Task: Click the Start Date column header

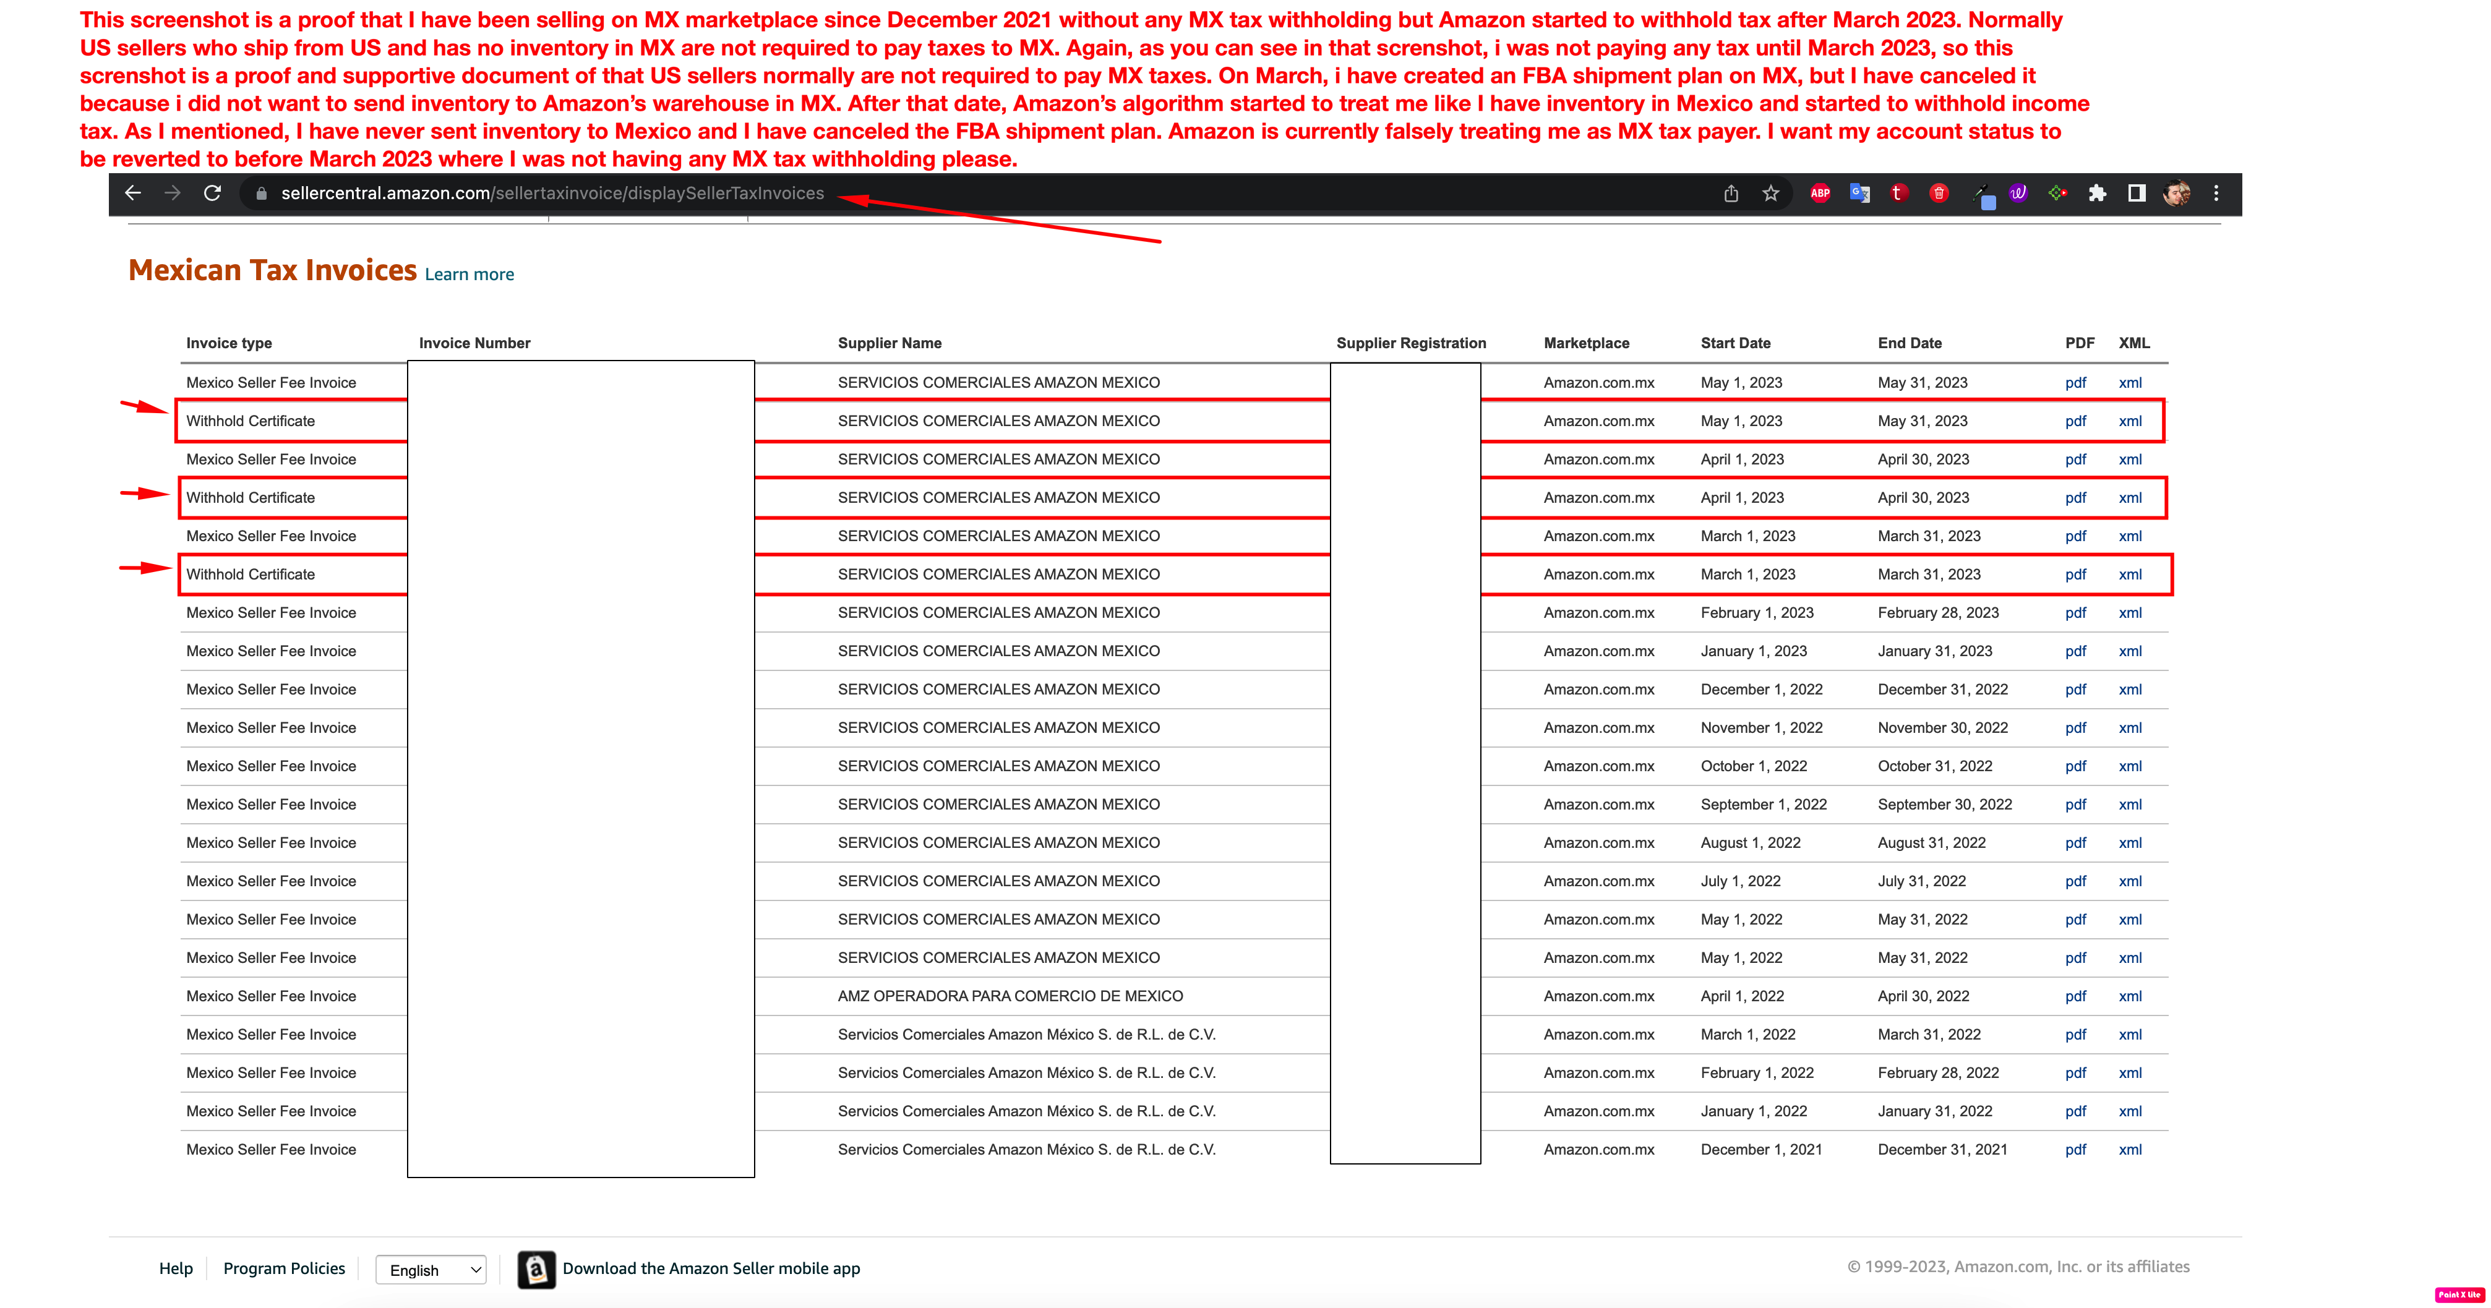Action: (x=1736, y=343)
